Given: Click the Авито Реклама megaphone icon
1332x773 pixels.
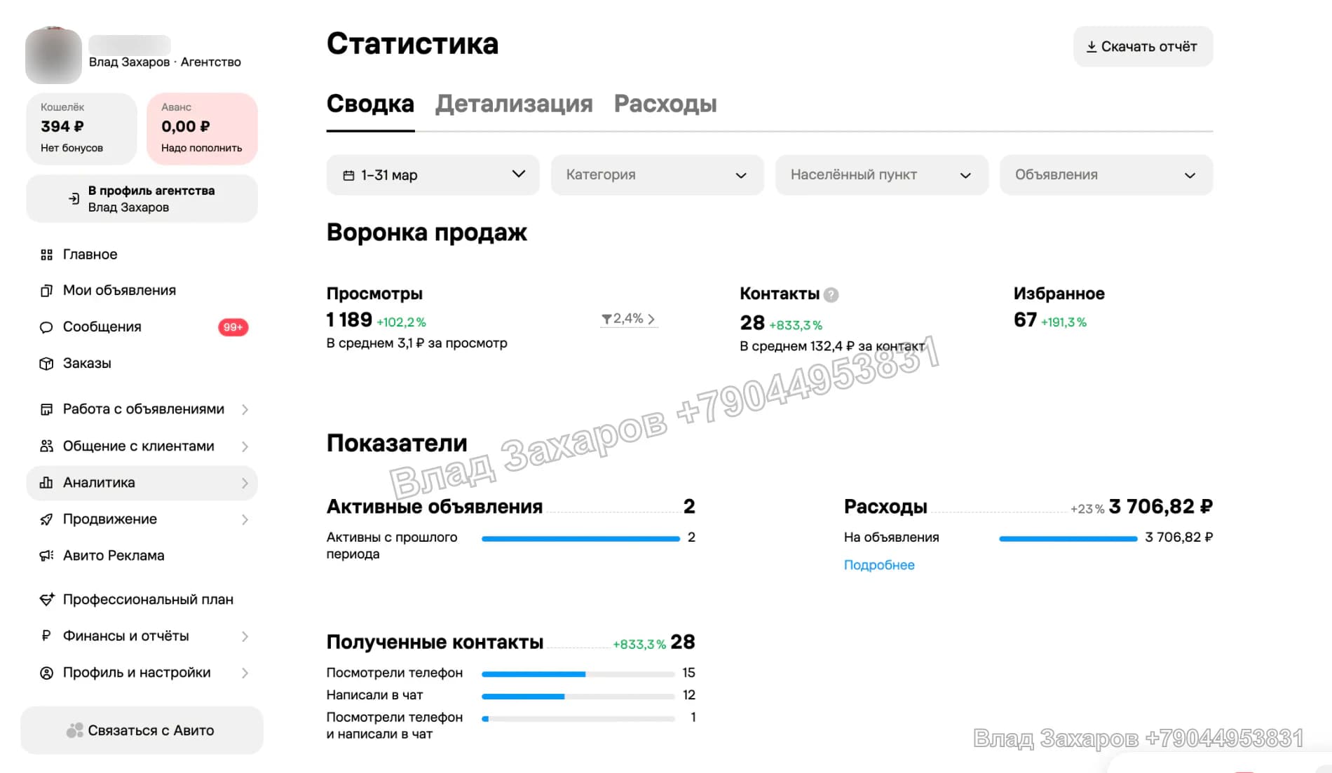Looking at the screenshot, I should 46,556.
